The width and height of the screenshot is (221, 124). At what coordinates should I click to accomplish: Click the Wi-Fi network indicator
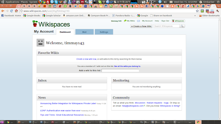coord(104,2)
